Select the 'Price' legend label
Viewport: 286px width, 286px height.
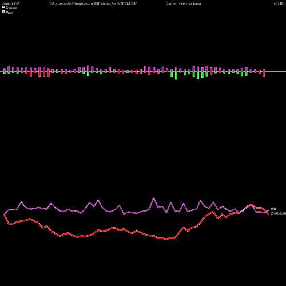9,13
